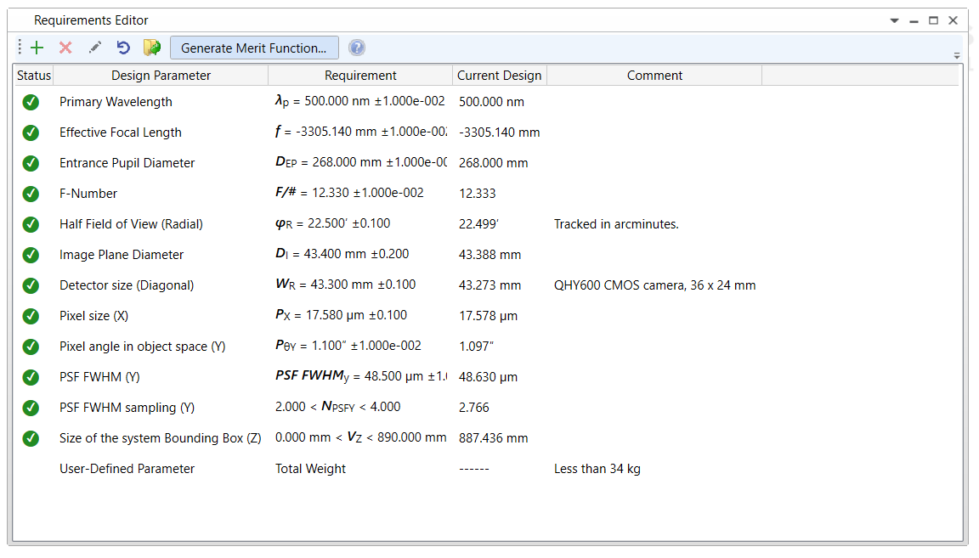Open help with the question mark icon
The image size is (979, 558).
tap(357, 48)
